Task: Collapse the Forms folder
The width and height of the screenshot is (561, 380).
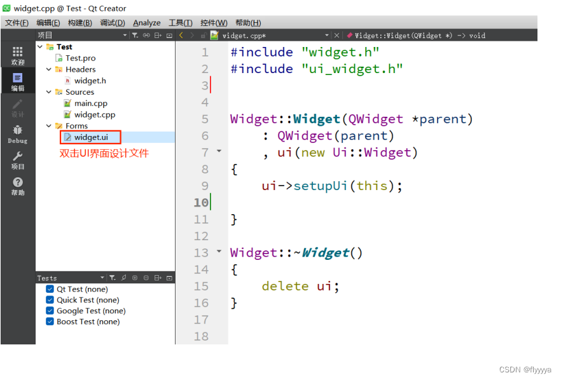Action: (x=48, y=126)
